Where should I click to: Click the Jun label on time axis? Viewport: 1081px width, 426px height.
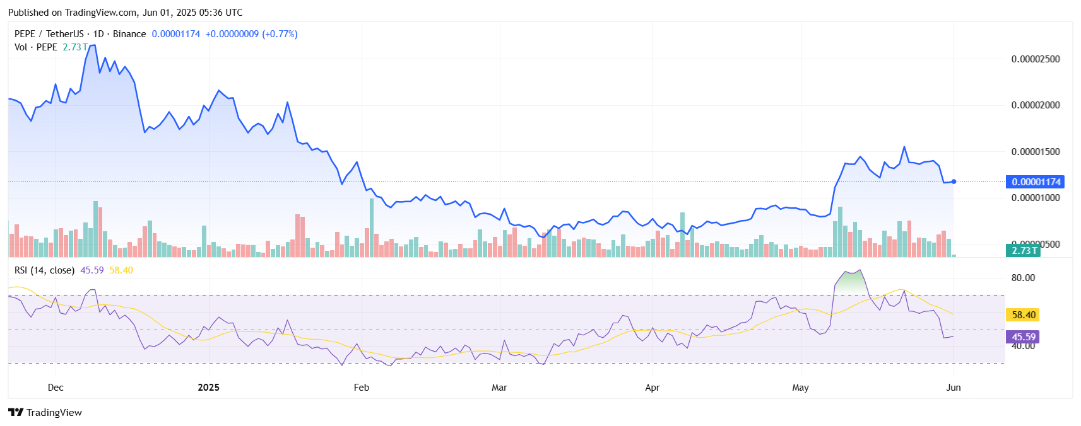[x=954, y=388]
